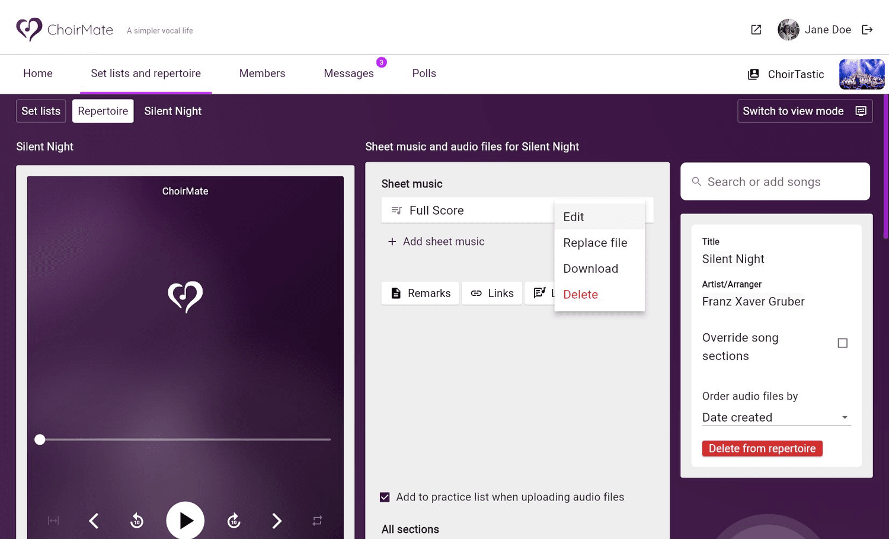889x539 pixels.
Task: Skip forward 10 seconds in player
Action: pyautogui.click(x=234, y=521)
